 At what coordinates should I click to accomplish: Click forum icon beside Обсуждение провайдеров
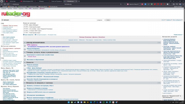click(25, 95)
